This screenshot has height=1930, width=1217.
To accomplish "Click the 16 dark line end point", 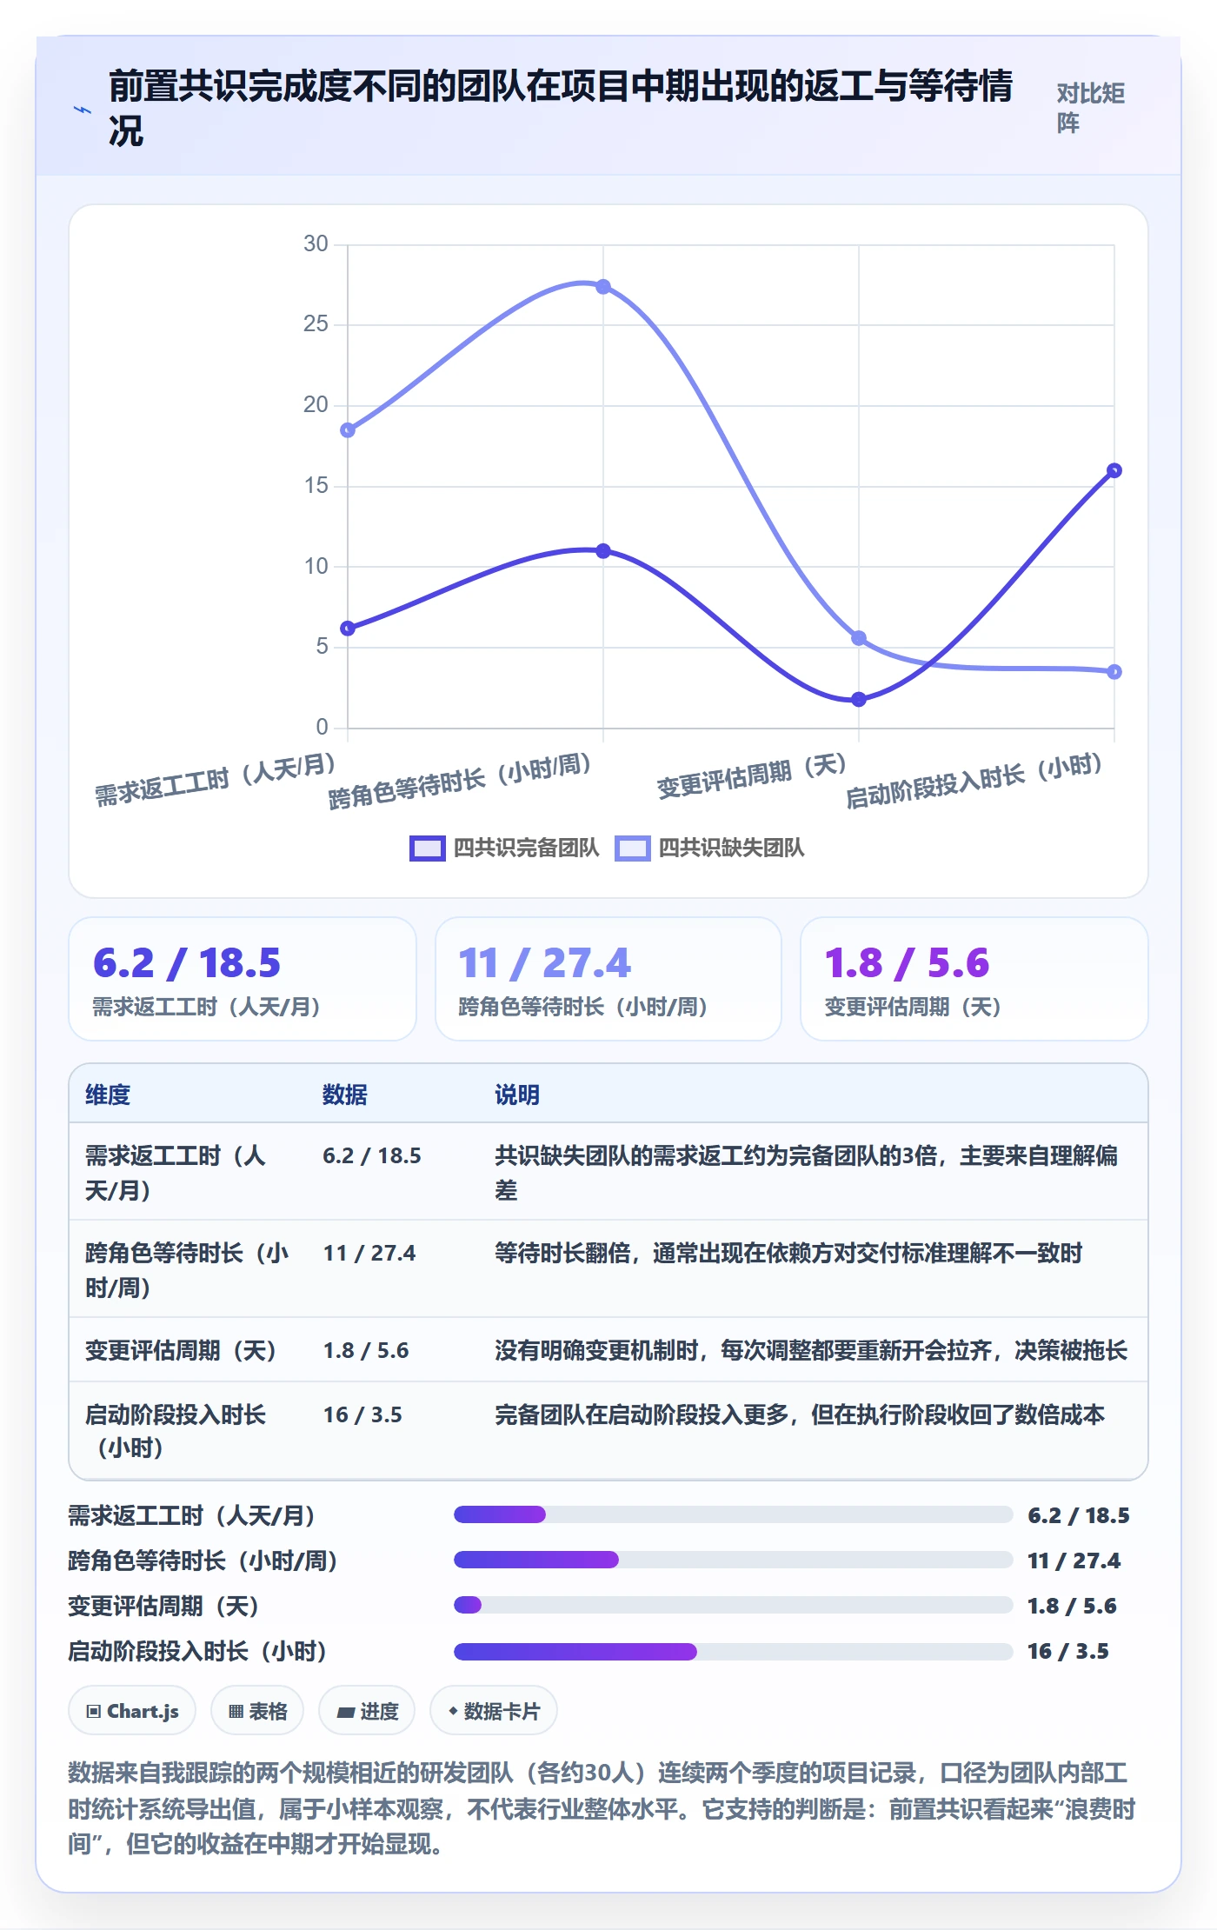I will point(1114,470).
